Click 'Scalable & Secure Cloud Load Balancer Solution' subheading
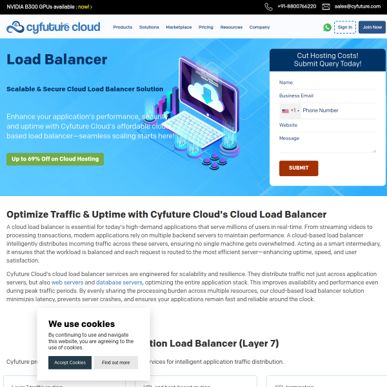The width and height of the screenshot is (387, 387). click(85, 89)
